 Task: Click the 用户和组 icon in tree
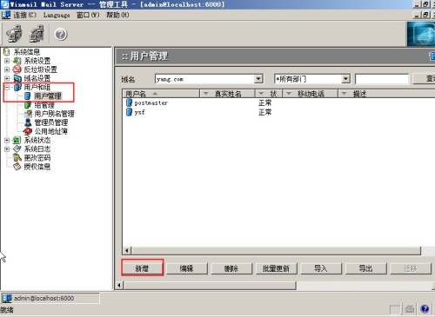pos(17,87)
